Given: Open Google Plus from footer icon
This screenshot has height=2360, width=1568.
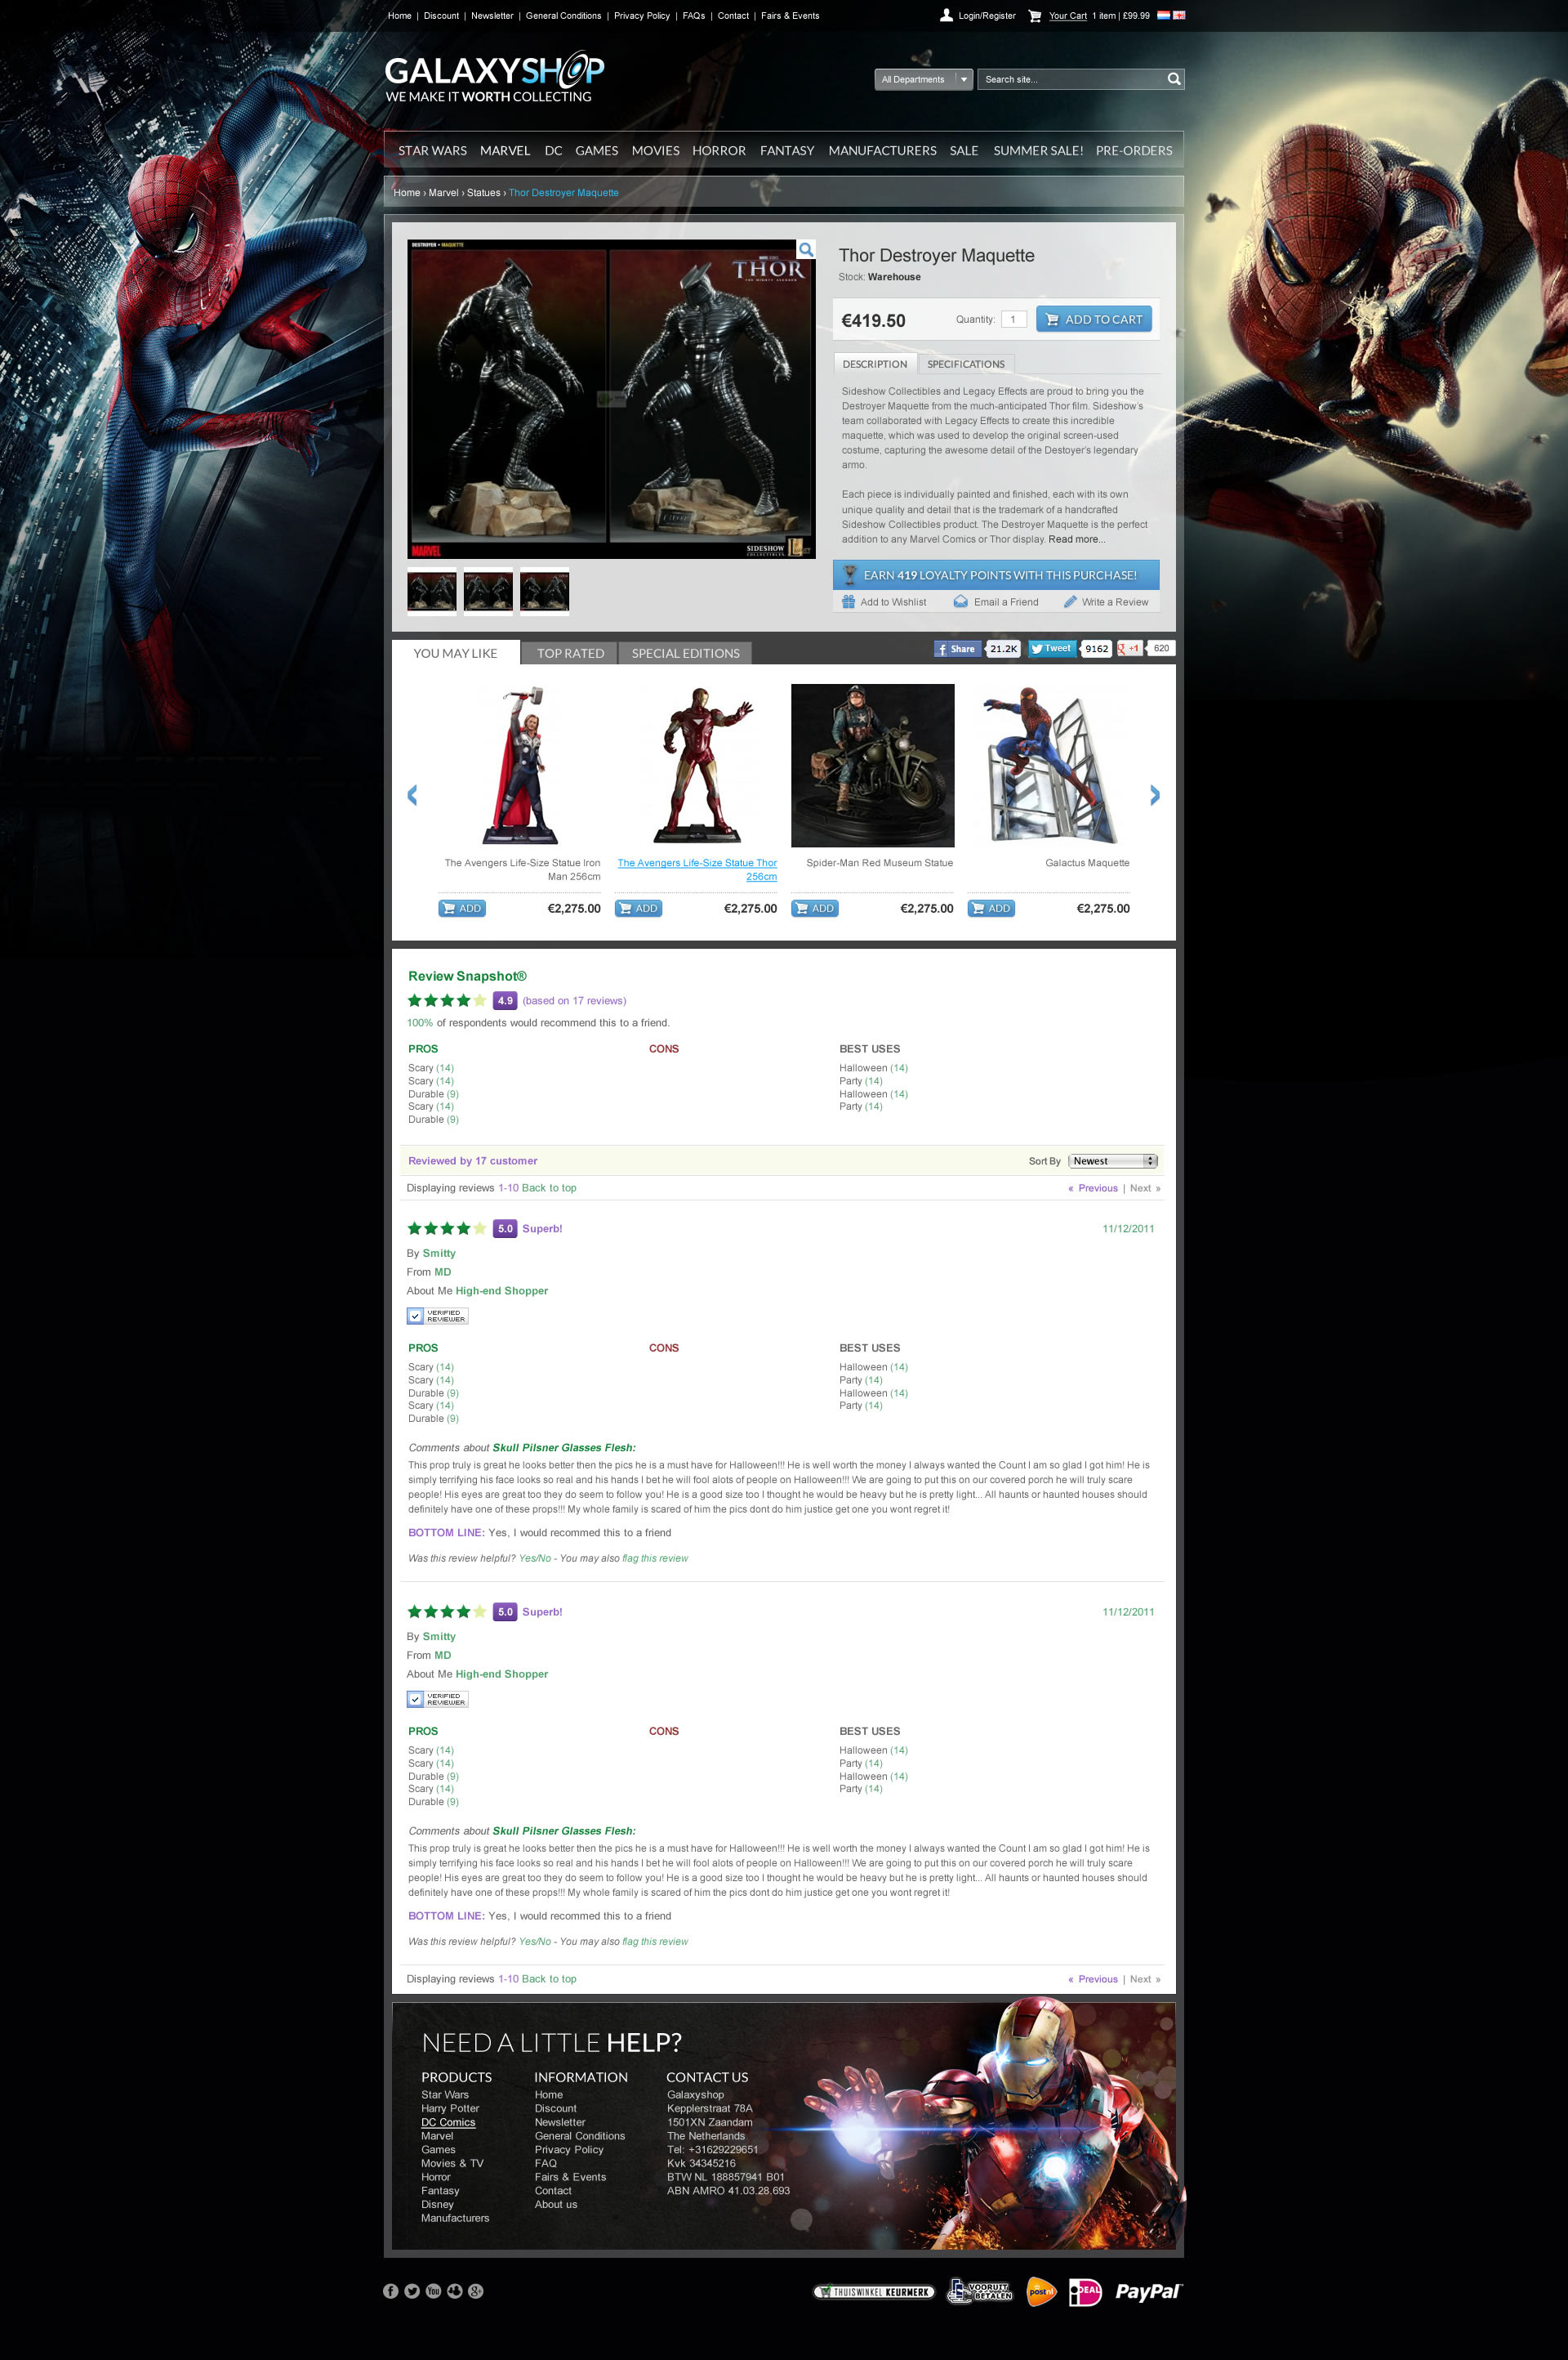Looking at the screenshot, I should click(x=476, y=2291).
